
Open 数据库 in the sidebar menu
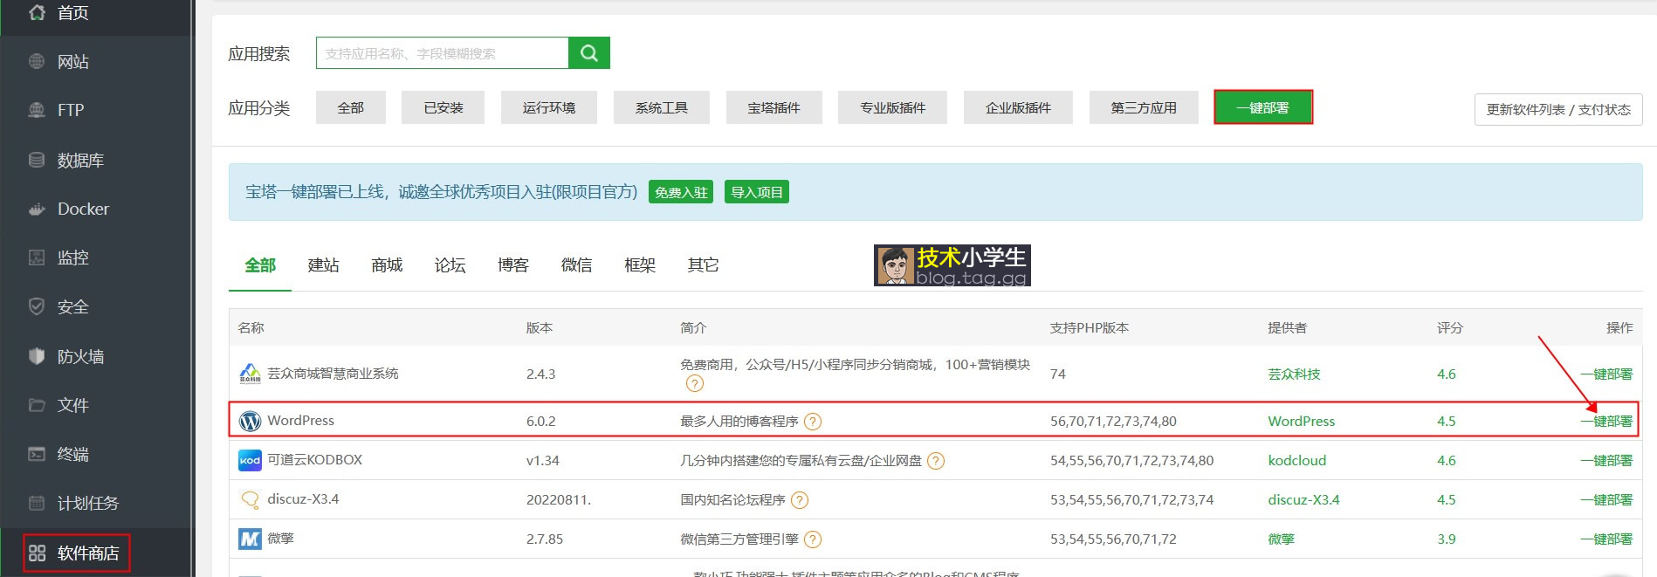tap(80, 160)
